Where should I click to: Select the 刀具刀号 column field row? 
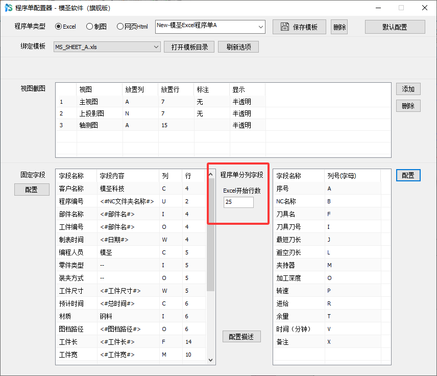[x=332, y=227]
